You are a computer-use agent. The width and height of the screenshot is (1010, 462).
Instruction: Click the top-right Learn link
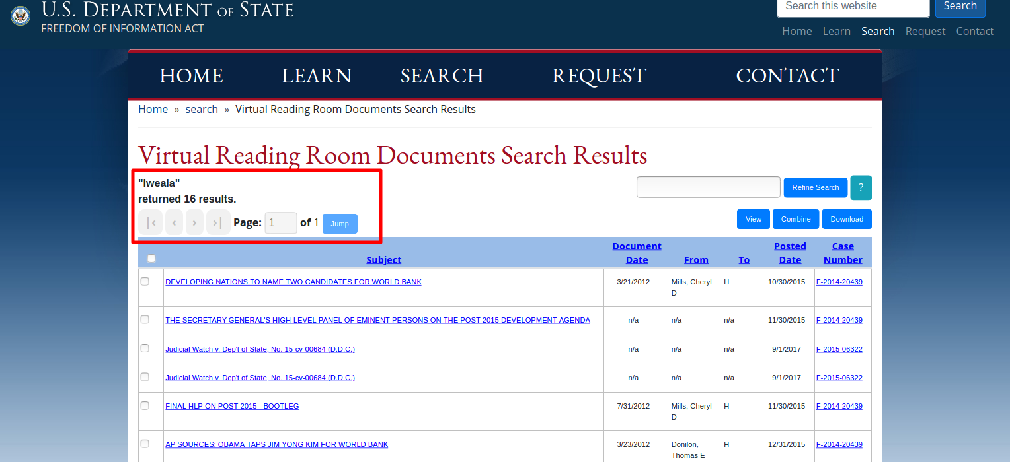[837, 31]
